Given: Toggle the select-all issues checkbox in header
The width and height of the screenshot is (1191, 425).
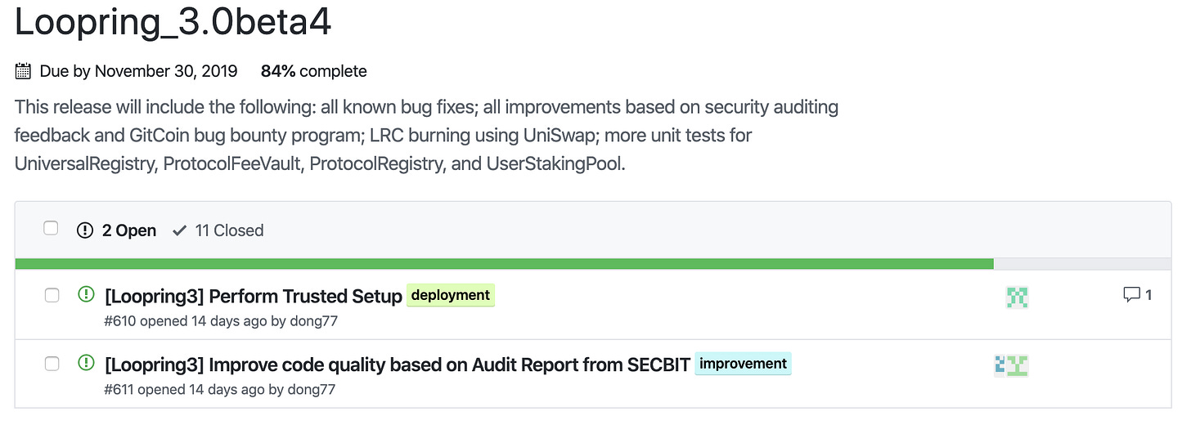Looking at the screenshot, I should pos(51,228).
